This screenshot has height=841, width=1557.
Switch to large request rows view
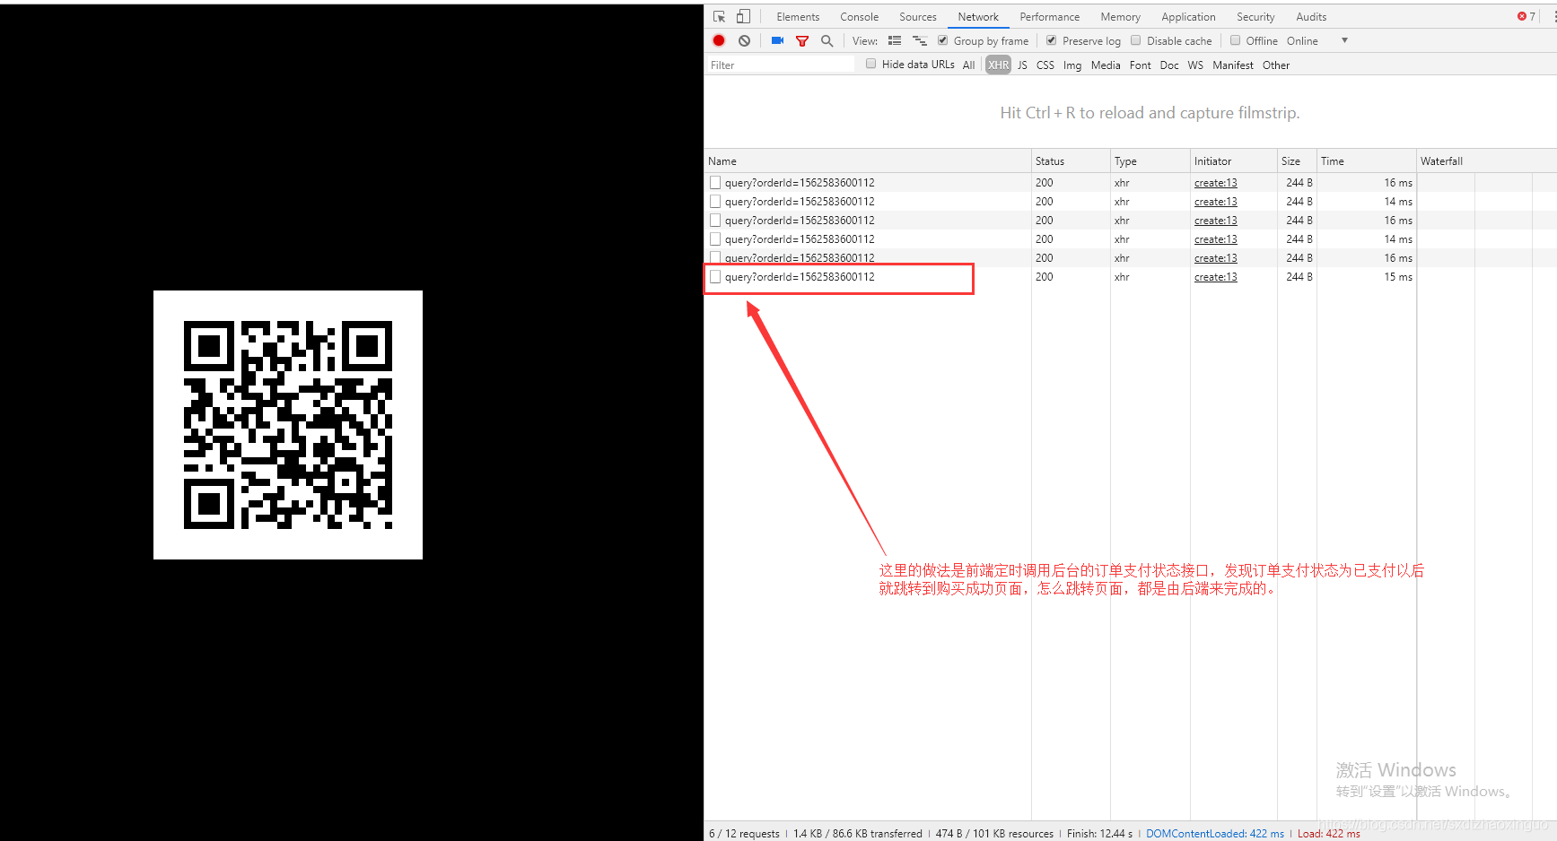tap(895, 40)
